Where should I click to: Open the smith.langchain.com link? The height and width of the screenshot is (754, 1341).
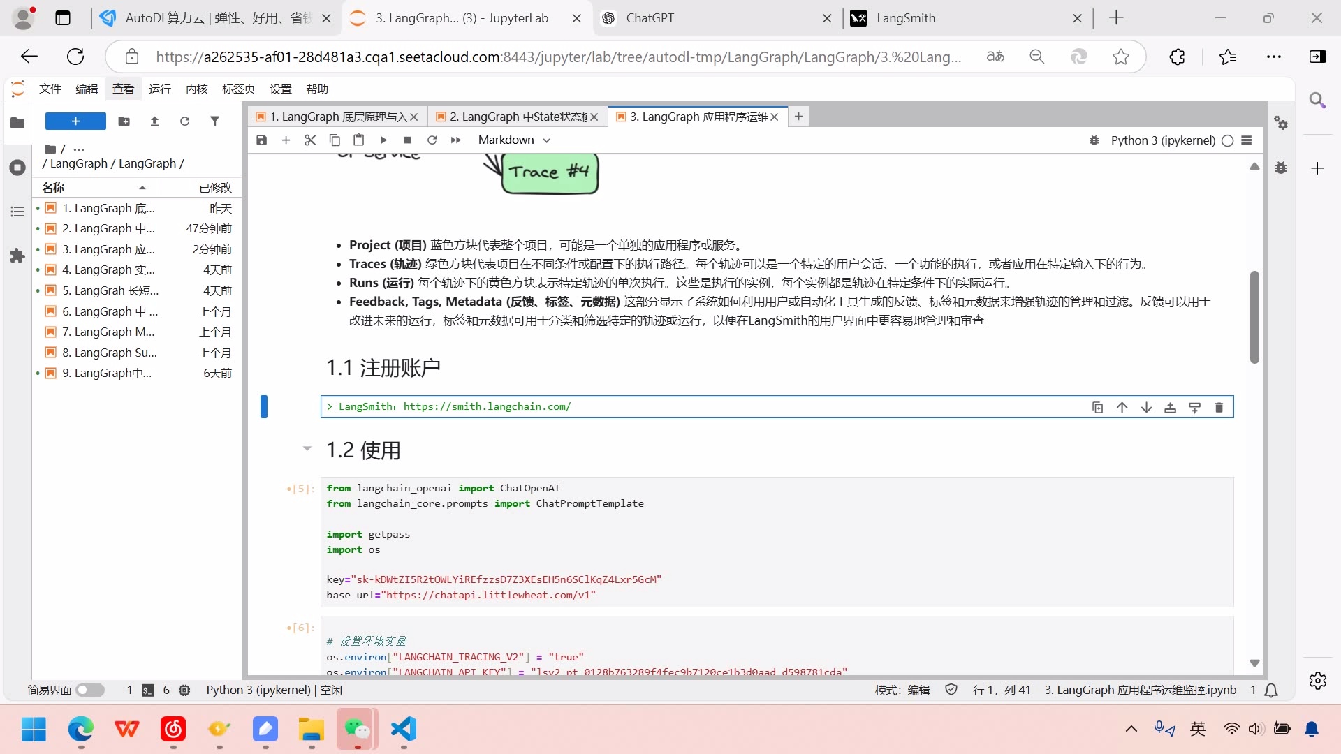click(488, 406)
